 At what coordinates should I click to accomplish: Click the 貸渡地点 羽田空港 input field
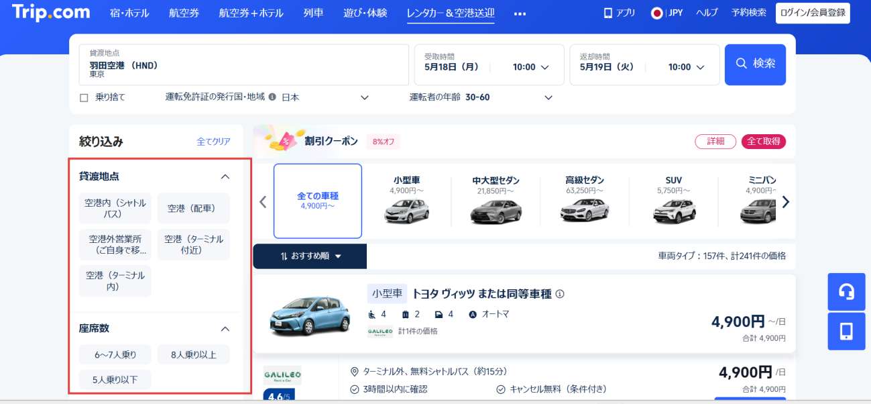point(244,64)
